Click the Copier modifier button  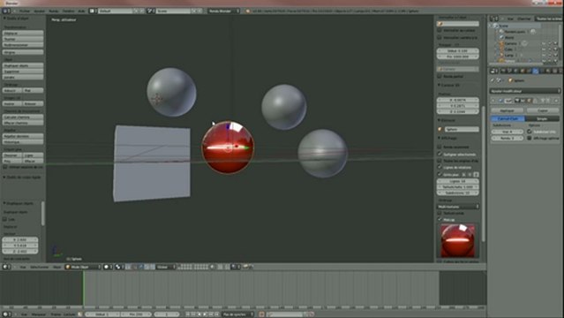543,110
